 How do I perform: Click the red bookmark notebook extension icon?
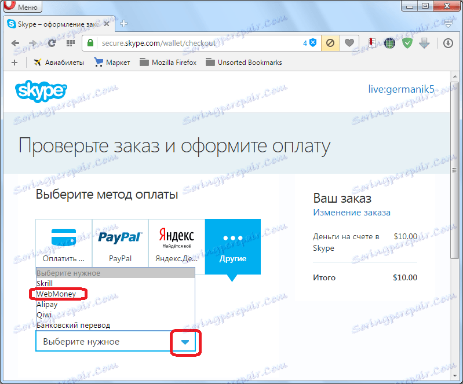[372, 43]
